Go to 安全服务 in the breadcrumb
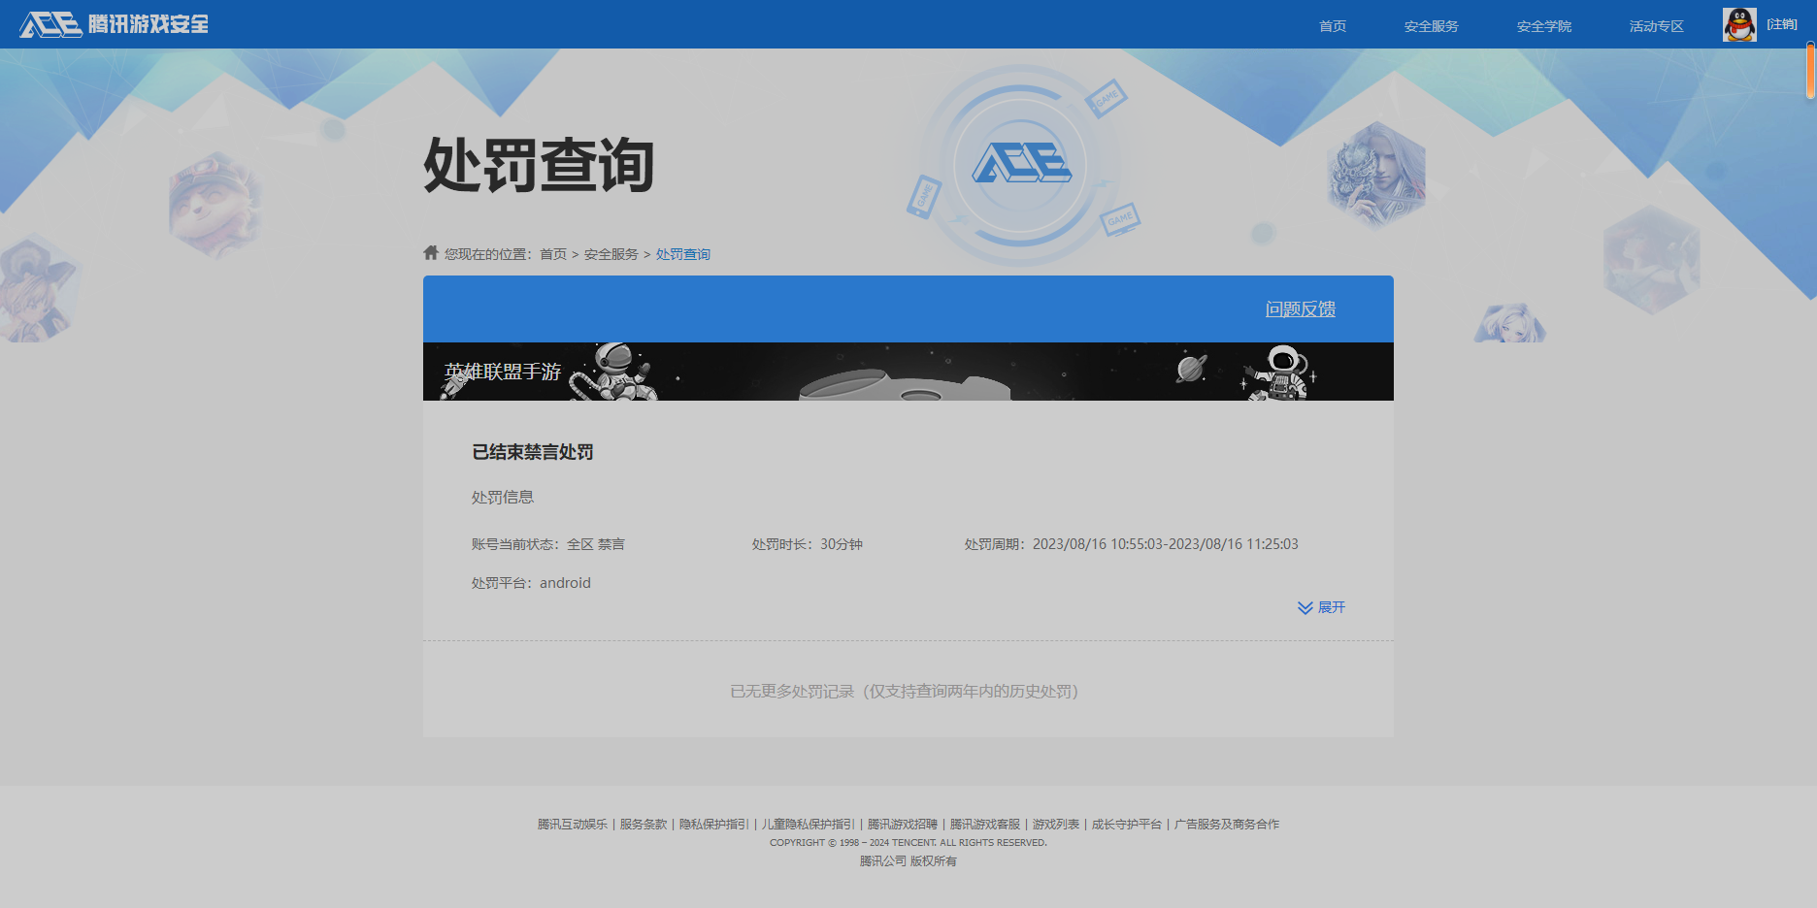This screenshot has width=1817, height=908. (611, 254)
